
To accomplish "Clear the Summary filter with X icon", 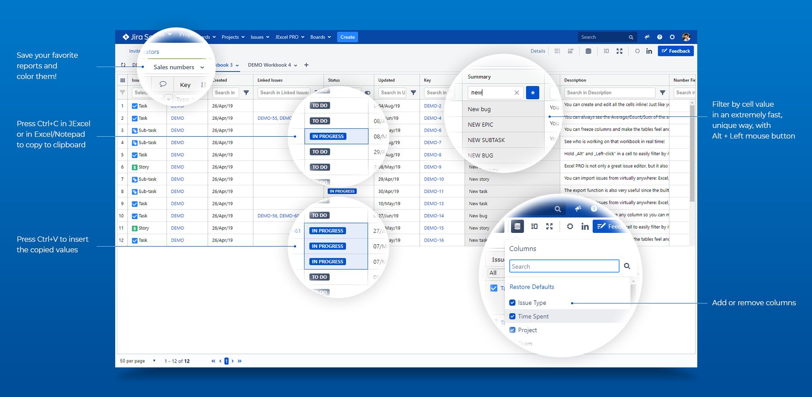I will tap(517, 93).
